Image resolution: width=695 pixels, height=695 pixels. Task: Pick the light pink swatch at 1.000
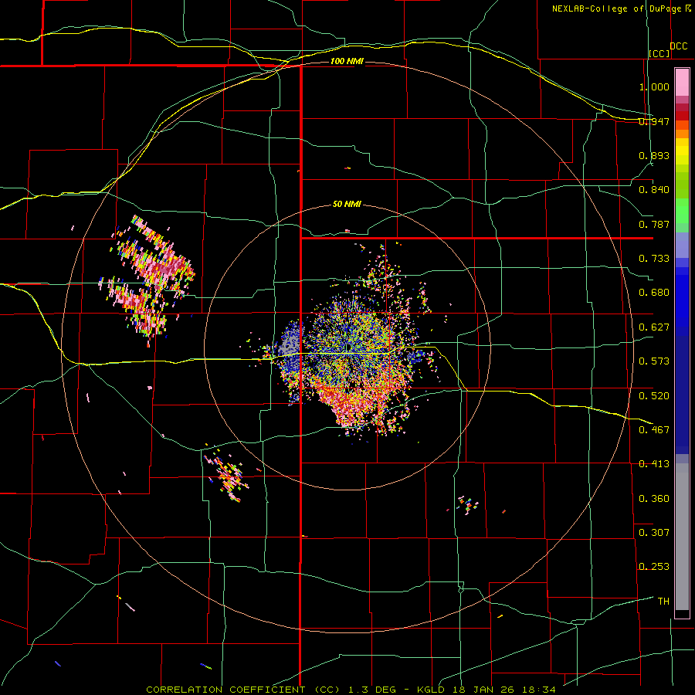tap(682, 83)
